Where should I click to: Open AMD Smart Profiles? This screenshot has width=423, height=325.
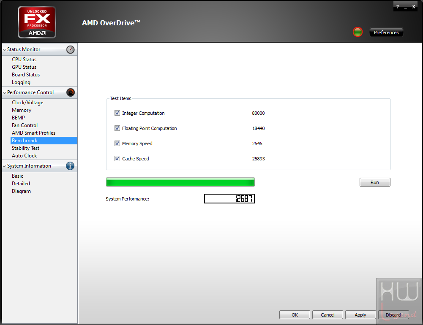[33, 133]
